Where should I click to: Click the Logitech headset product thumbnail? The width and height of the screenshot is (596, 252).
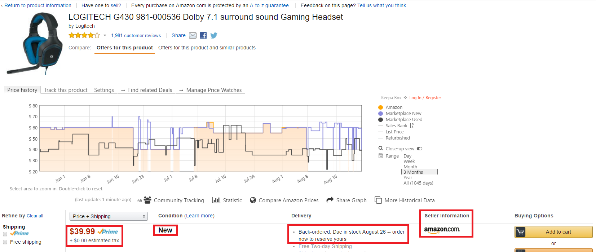[x=35, y=43]
